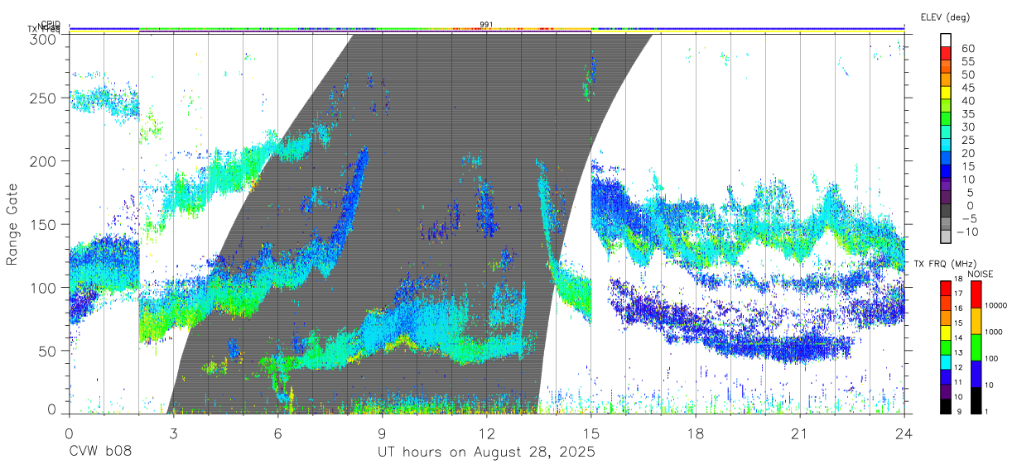
Task: Click the "60" label on ELEV scale
Action: pos(968,48)
